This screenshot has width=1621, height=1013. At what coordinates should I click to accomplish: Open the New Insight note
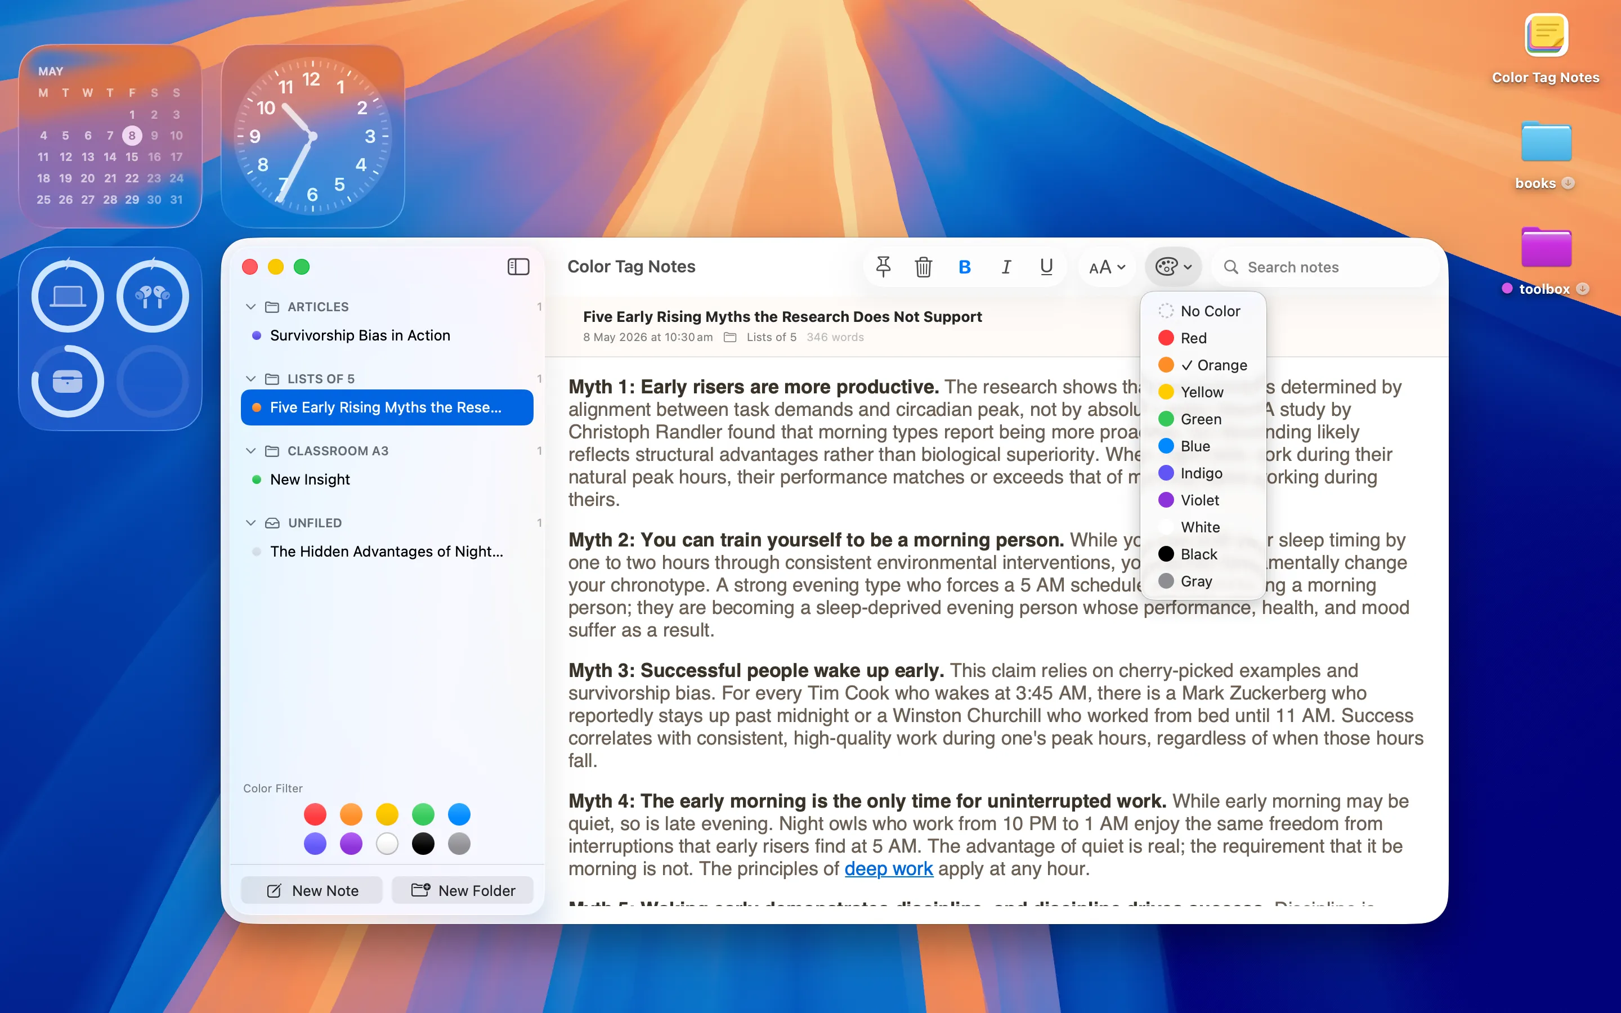coord(387,479)
